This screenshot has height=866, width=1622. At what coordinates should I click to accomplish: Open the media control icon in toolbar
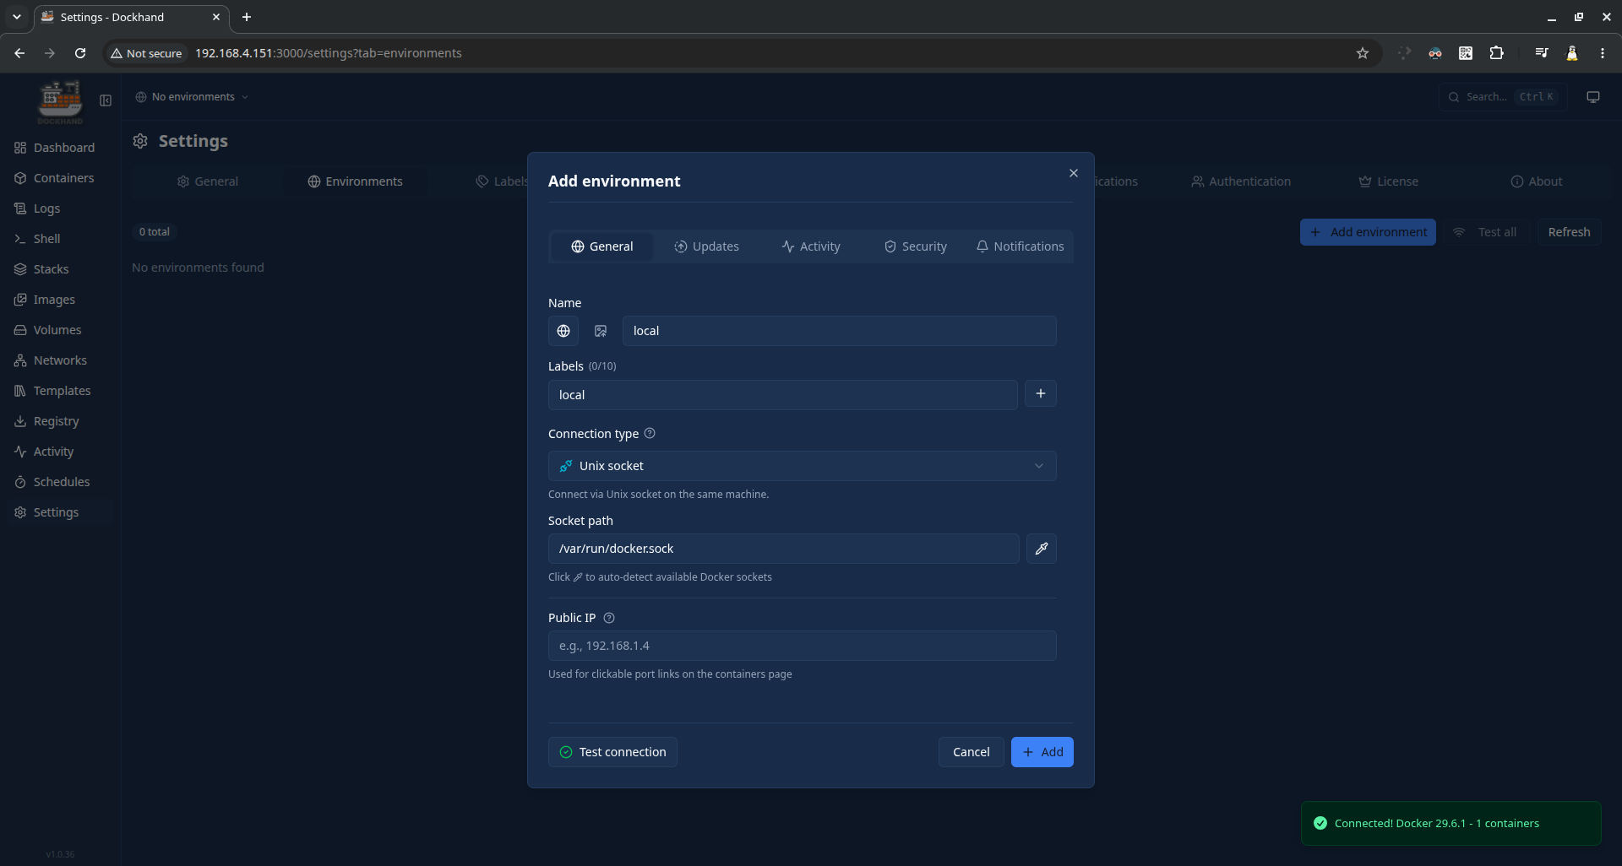point(1542,53)
